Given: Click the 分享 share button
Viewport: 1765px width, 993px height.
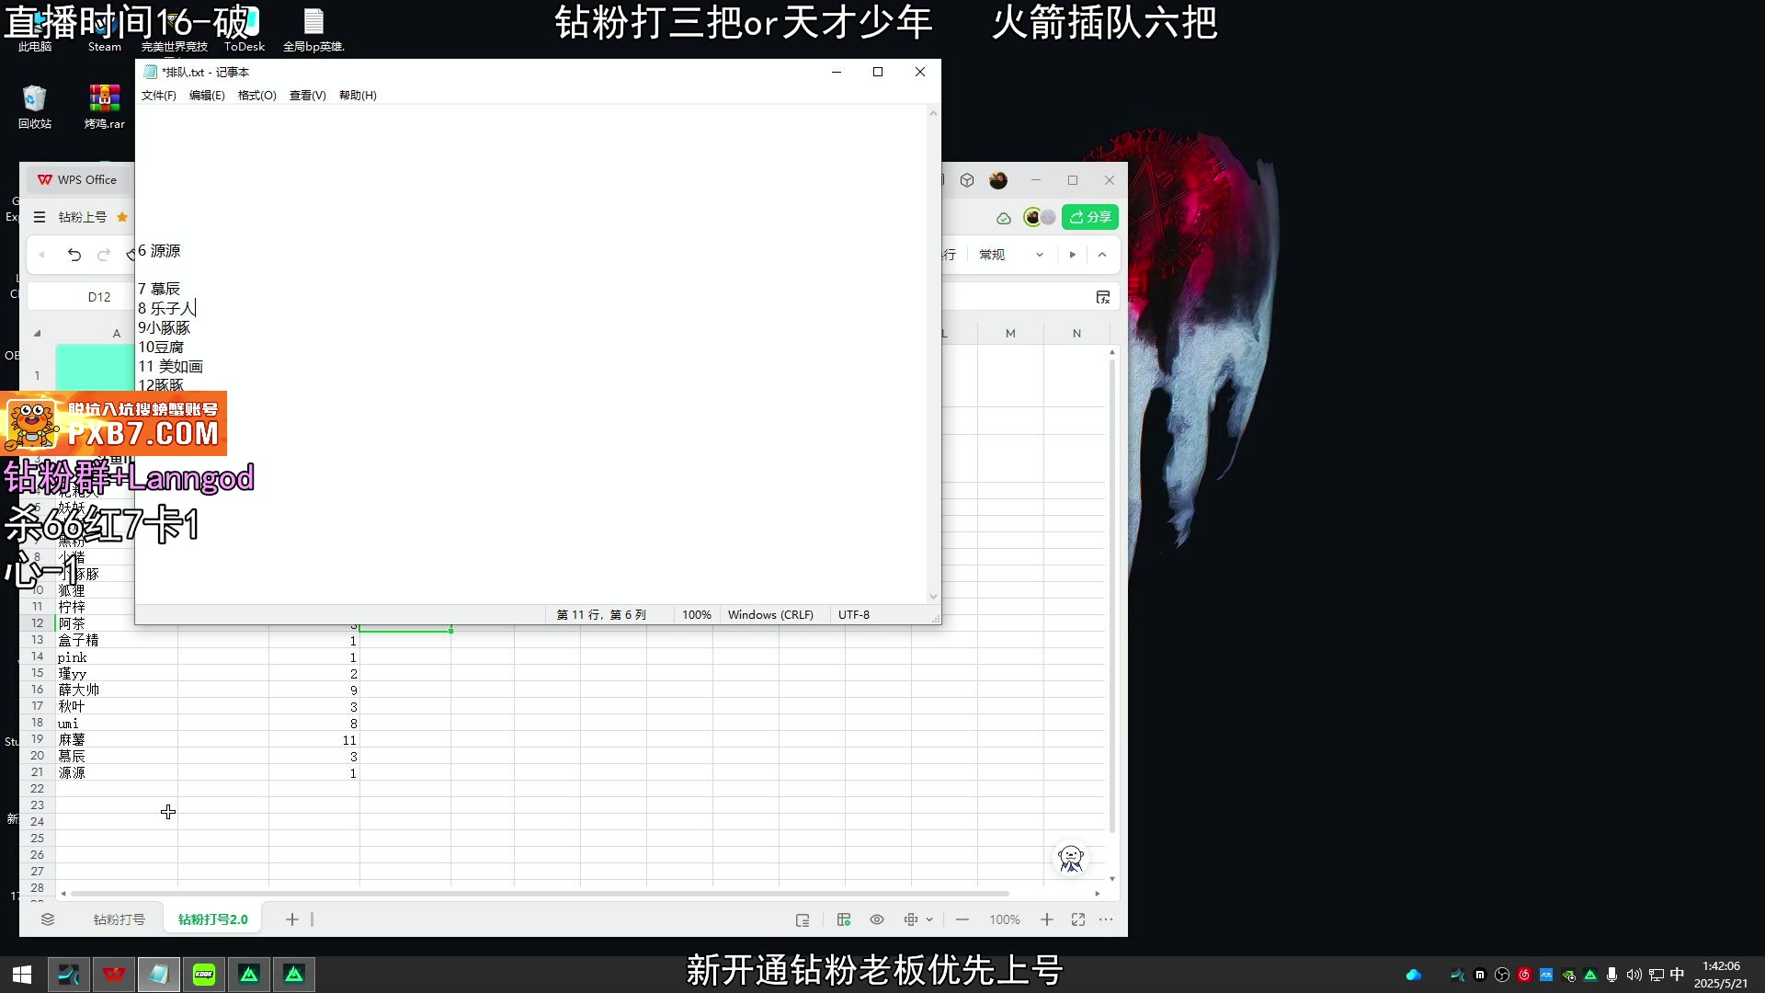Looking at the screenshot, I should pos(1090,217).
